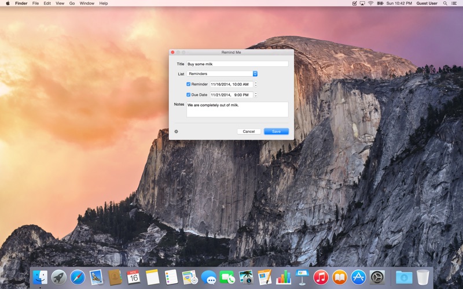Open the Calendar dock icon
This screenshot has height=289, width=463.
tap(134, 277)
